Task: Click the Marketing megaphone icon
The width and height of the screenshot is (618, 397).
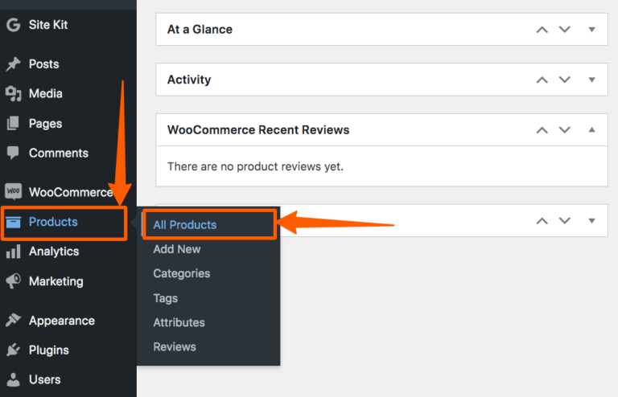Action: (13, 281)
